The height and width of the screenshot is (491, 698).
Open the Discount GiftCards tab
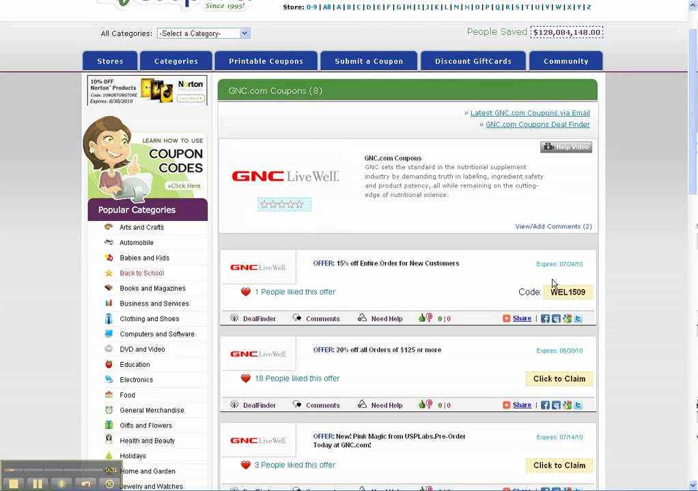[x=473, y=61]
